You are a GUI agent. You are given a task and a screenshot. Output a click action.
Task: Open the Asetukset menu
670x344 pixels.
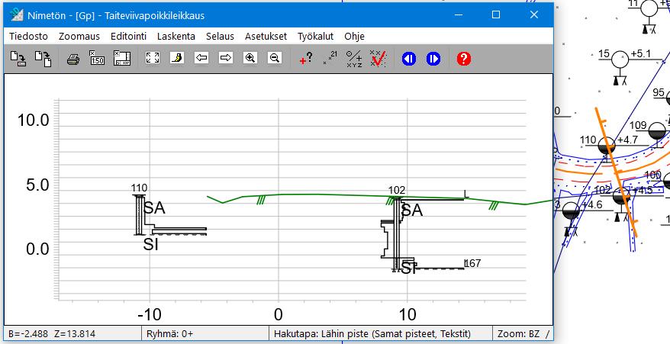266,37
